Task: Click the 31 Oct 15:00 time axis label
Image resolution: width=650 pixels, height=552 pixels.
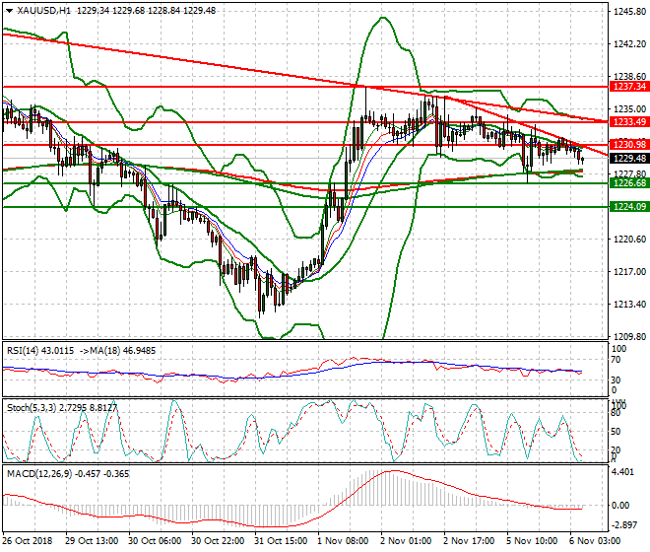Action: click(281, 541)
